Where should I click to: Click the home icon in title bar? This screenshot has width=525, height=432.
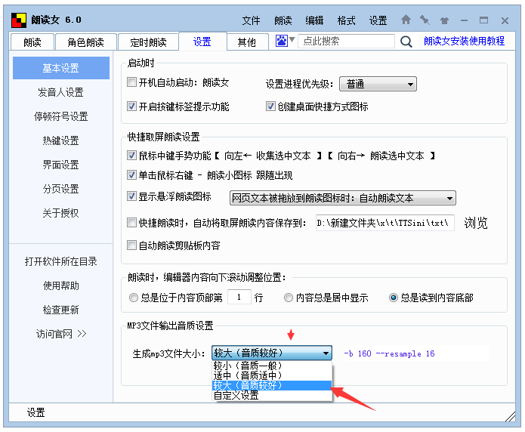[x=406, y=20]
